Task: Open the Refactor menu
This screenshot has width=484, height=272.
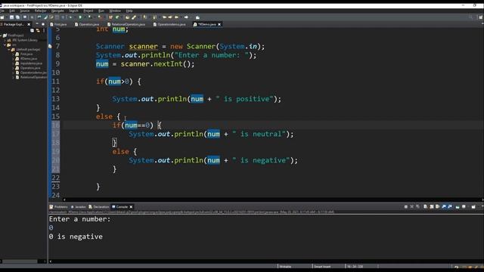Action: point(40,11)
